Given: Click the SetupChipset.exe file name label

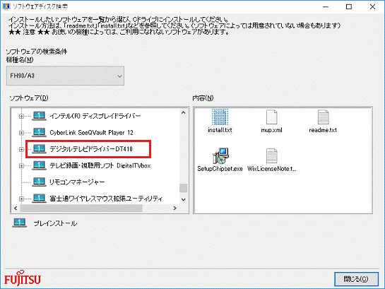Looking at the screenshot, I should [x=220, y=169].
